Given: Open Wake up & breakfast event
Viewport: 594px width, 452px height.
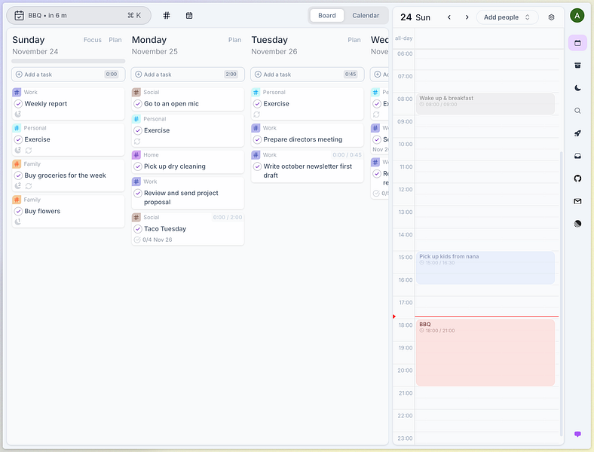Looking at the screenshot, I should point(485,104).
